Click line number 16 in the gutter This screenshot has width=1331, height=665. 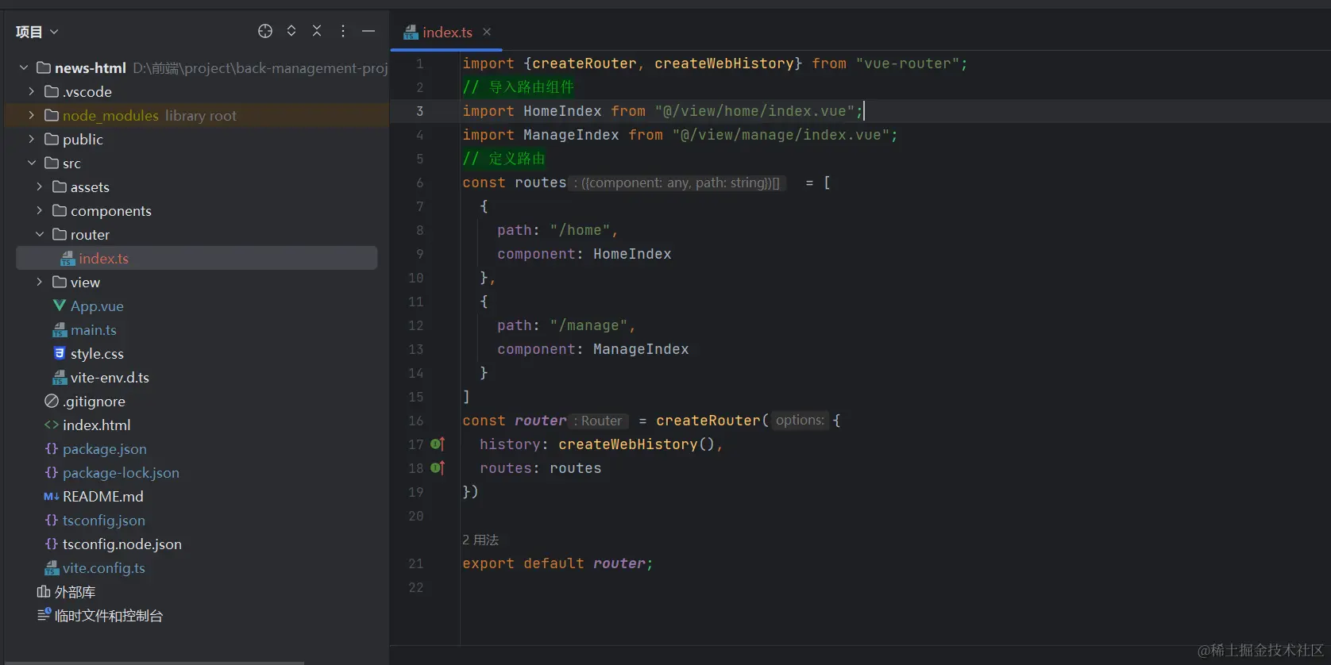(416, 421)
